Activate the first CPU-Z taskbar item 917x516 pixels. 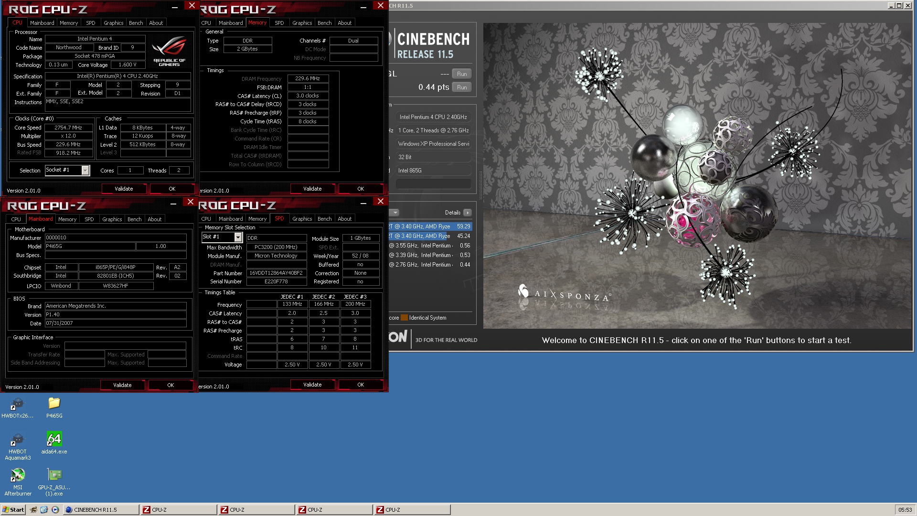pos(179,510)
